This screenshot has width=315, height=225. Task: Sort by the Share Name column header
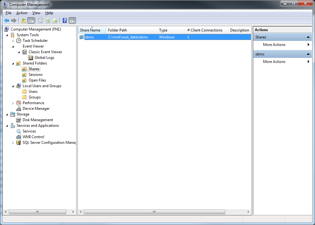(92, 30)
